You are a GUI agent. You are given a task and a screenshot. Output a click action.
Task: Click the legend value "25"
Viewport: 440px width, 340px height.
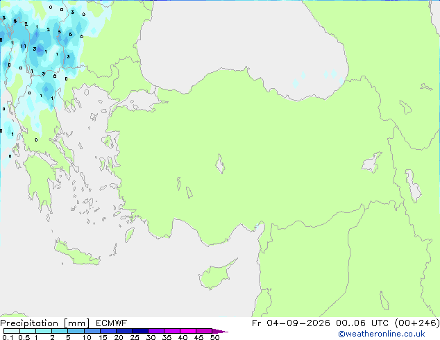coord(135,337)
